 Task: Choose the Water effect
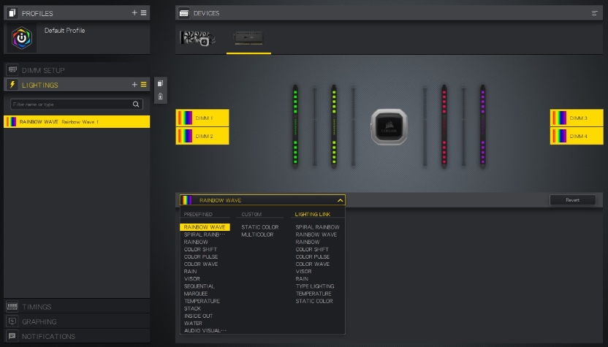coord(193,324)
